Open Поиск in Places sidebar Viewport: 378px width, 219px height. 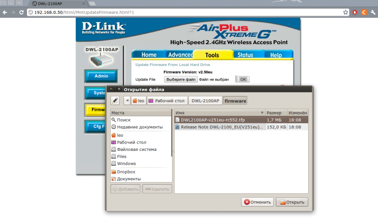[141, 120]
